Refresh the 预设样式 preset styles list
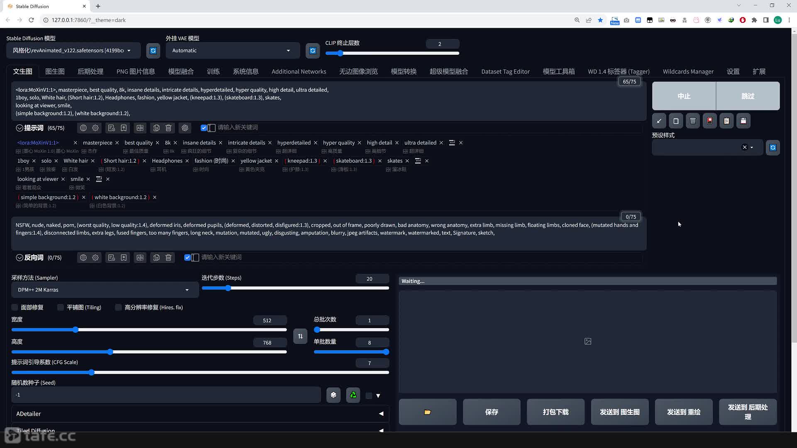The image size is (797, 448). pos(773,147)
